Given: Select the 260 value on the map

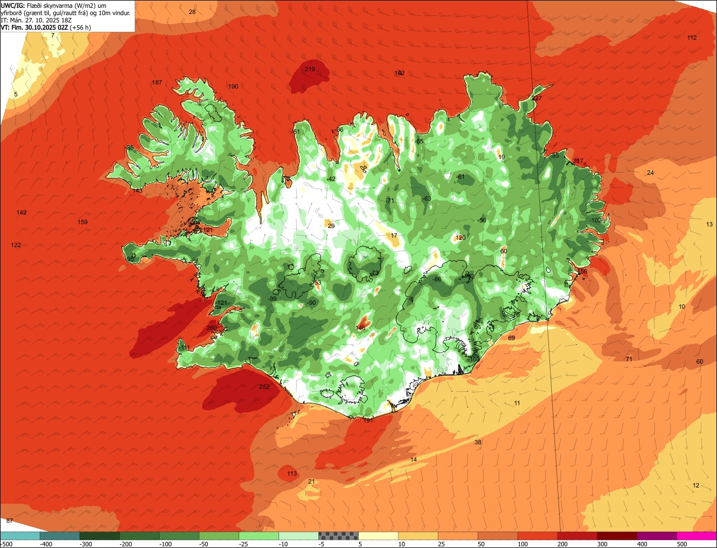Looking at the screenshot, I should (x=211, y=328).
